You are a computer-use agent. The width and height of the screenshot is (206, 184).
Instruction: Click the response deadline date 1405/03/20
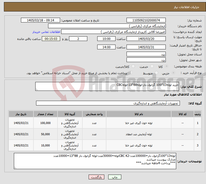click(x=146, y=39)
